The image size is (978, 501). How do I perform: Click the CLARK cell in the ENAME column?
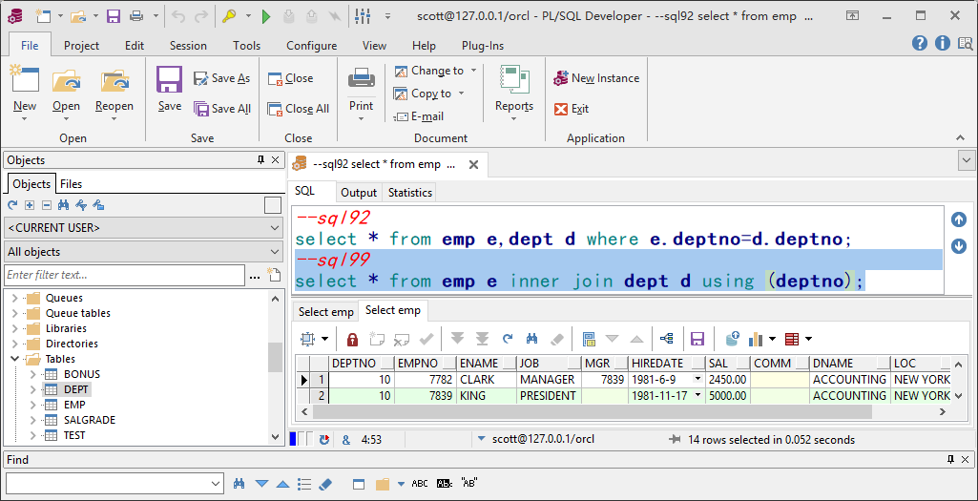[x=487, y=380]
